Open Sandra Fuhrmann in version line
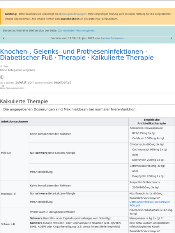Screen dimensions: 175x233 (x=112, y=38)
